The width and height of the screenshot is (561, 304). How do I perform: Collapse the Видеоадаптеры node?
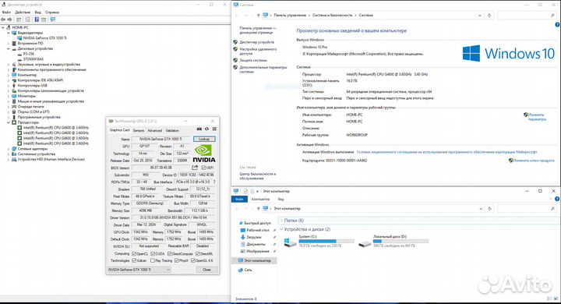pos(9,33)
